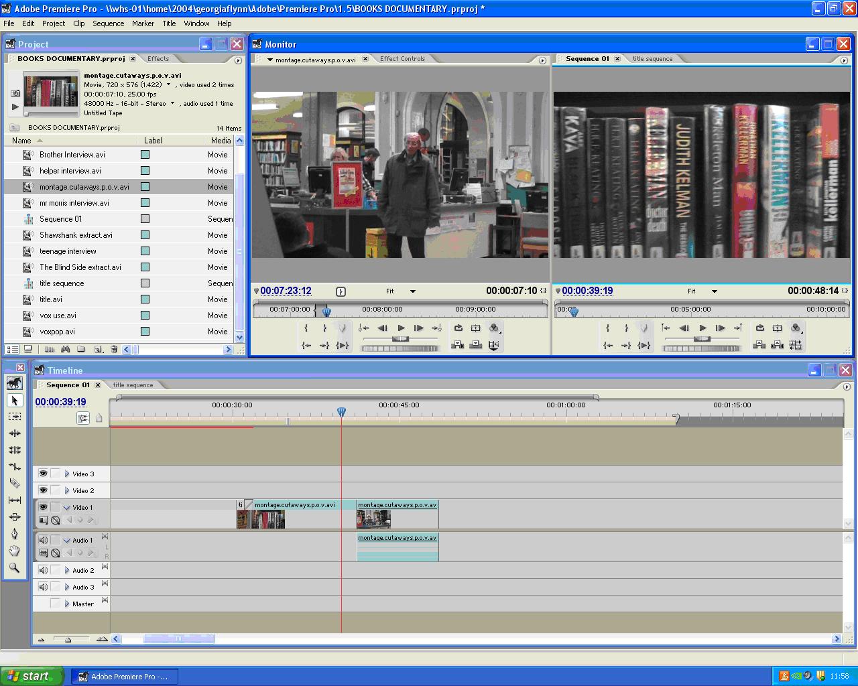Select the Rate Stretch tool
This screenshot has height=686, width=858.
click(x=15, y=467)
